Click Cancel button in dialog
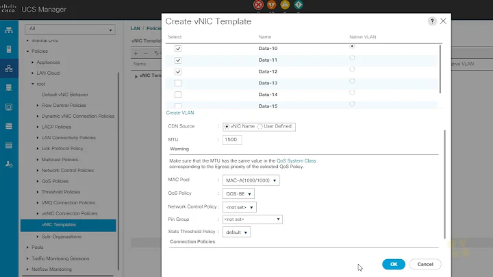This screenshot has height=277, width=493. 425,265
